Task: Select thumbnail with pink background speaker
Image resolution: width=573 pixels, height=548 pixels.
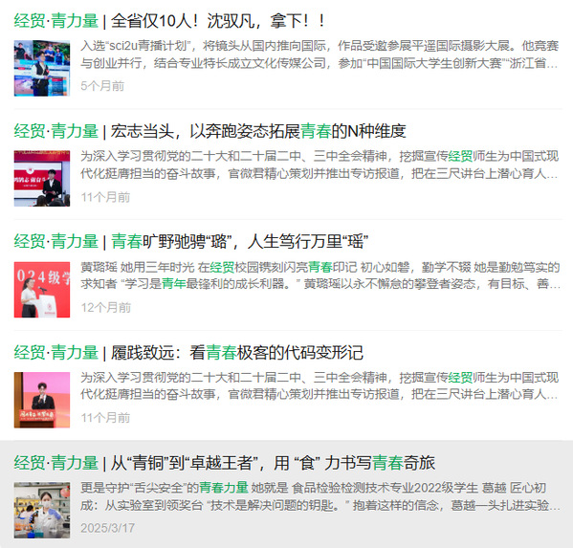Action: click(x=42, y=400)
